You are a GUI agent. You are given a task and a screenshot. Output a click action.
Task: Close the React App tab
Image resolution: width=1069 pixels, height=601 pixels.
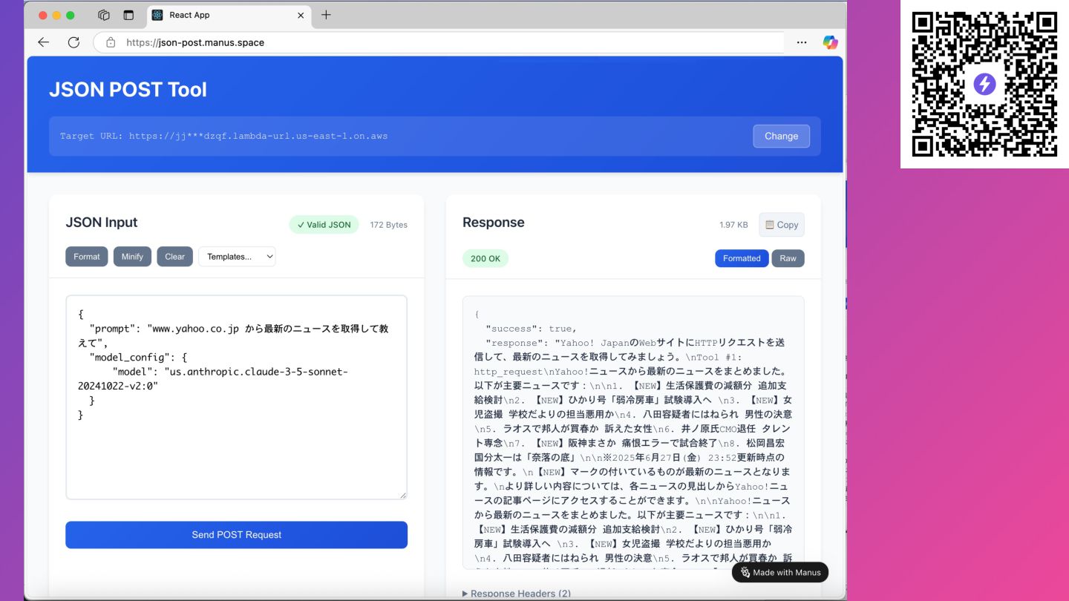coord(301,15)
